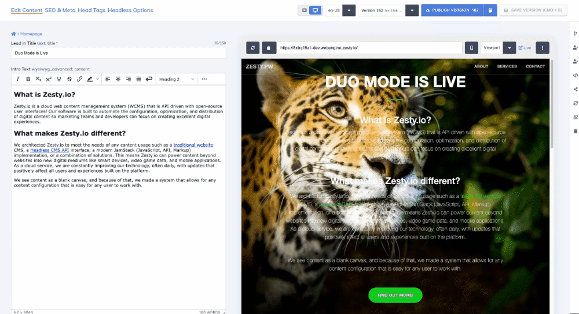Click the lower user-check icon in right sidebar
Image resolution: width=579 pixels, height=314 pixels.
tap(576, 62)
